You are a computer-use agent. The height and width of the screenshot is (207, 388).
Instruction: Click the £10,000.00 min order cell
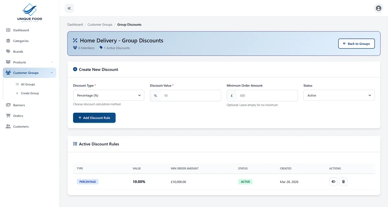178,182
